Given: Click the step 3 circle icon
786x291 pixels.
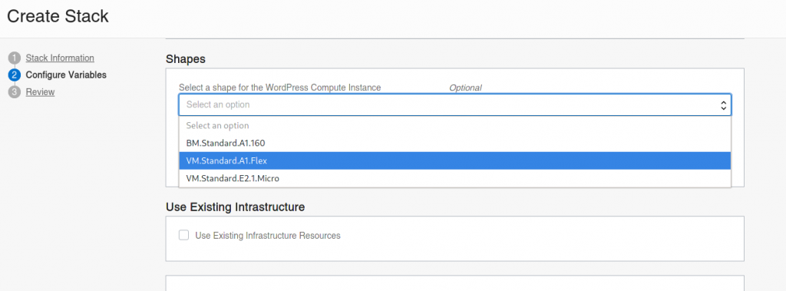Looking at the screenshot, I should [x=14, y=92].
